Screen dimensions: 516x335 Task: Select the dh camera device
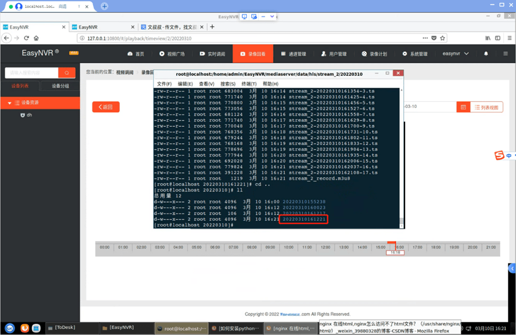[x=26, y=115]
